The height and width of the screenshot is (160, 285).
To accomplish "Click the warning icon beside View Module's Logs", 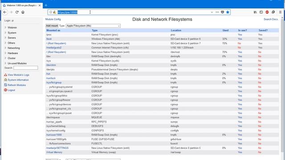I will click(5, 75).
